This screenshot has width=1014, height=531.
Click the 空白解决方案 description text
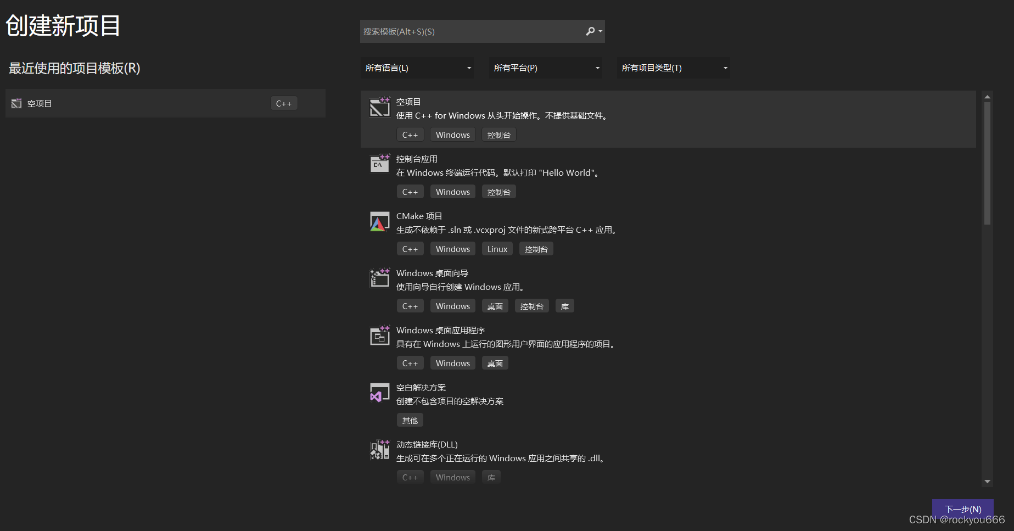(450, 401)
